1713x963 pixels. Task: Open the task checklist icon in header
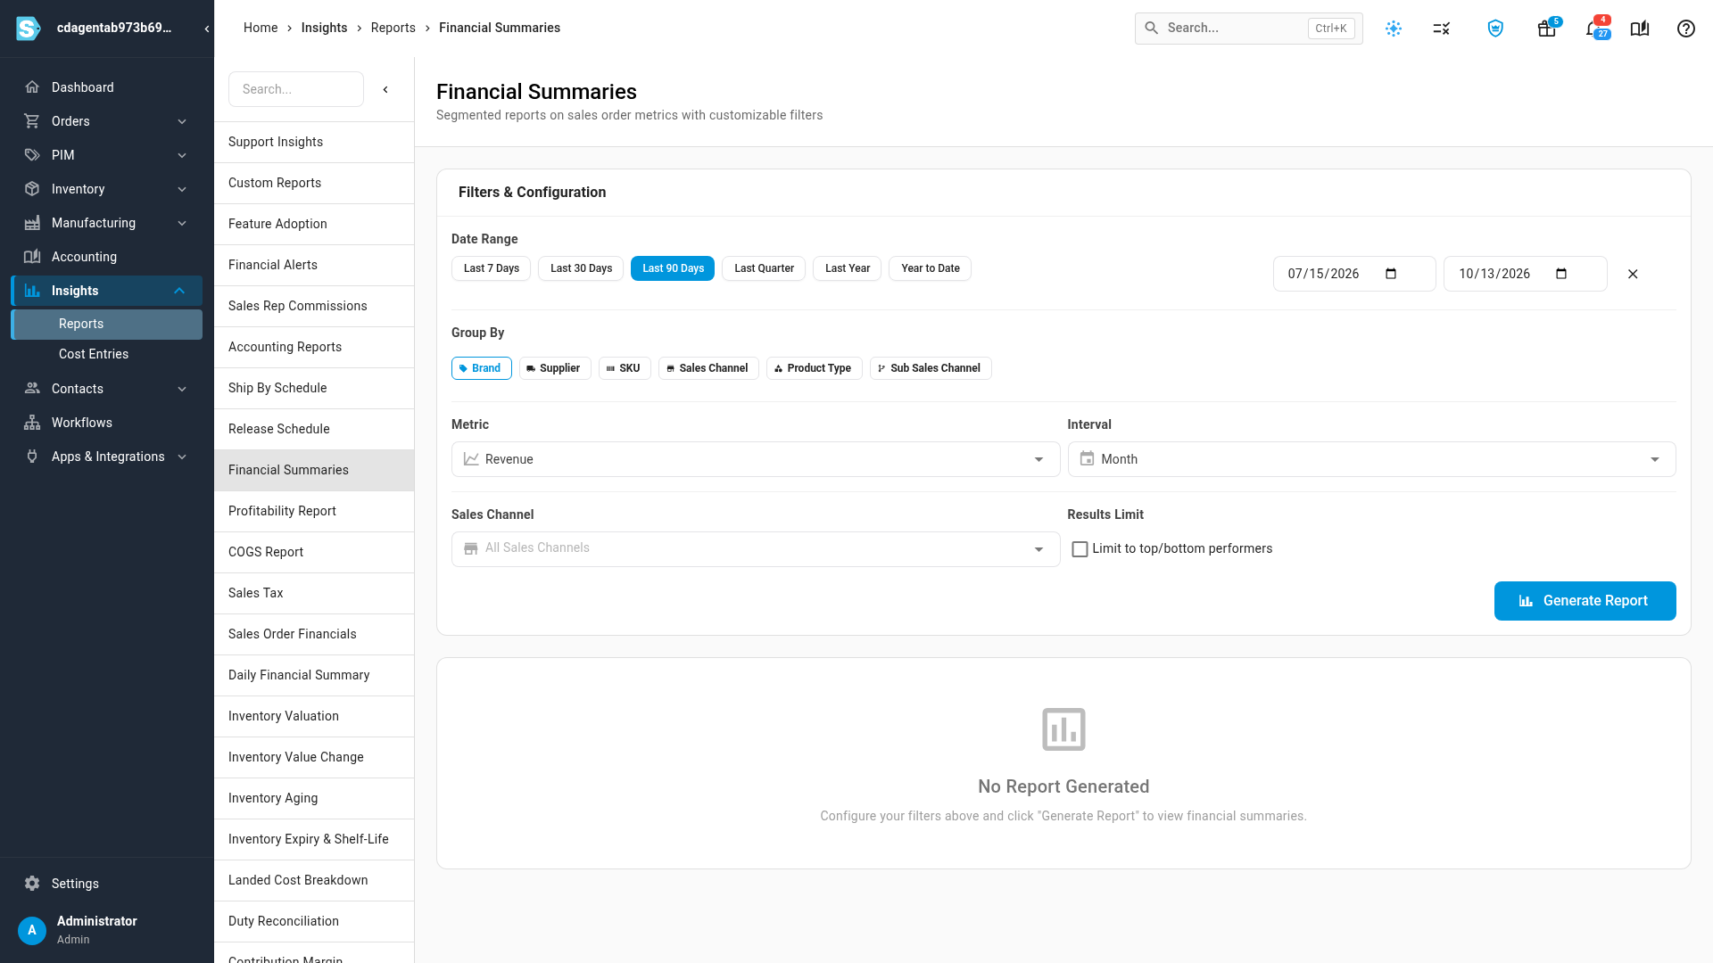(1442, 29)
